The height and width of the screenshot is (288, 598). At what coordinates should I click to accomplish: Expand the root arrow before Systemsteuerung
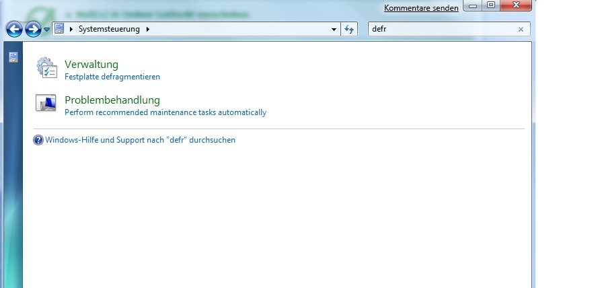(x=71, y=29)
